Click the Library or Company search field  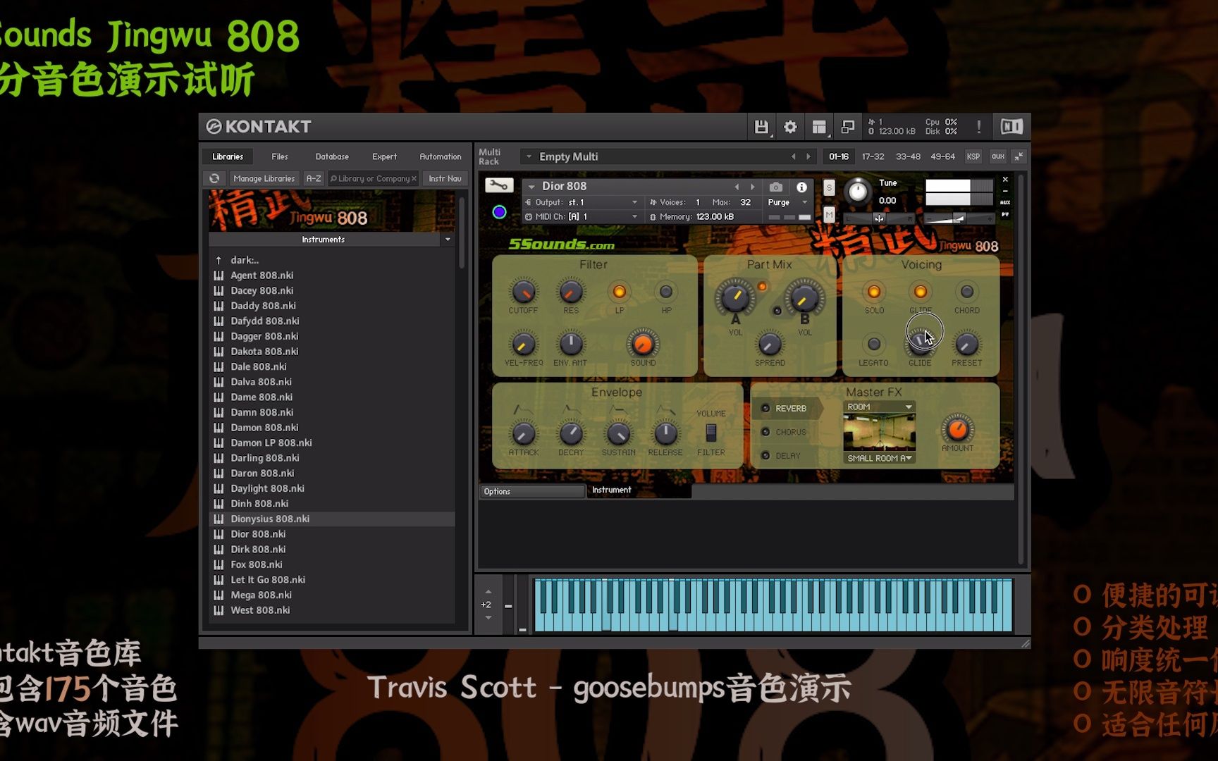point(373,178)
